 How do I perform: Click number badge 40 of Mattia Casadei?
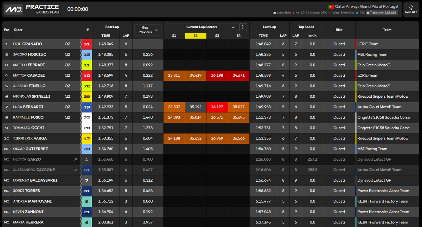coord(87,75)
